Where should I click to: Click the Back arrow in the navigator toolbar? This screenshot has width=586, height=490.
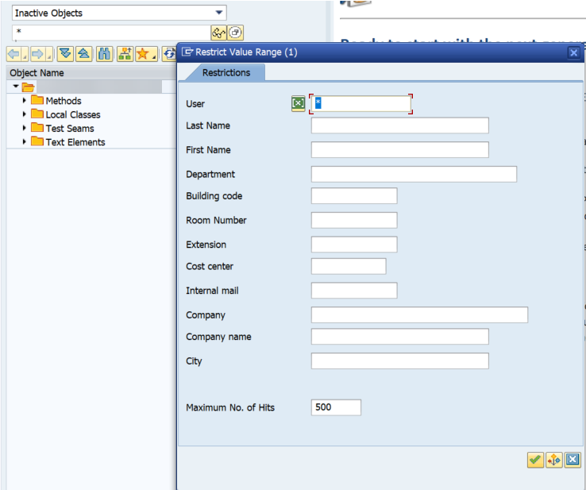tap(14, 54)
